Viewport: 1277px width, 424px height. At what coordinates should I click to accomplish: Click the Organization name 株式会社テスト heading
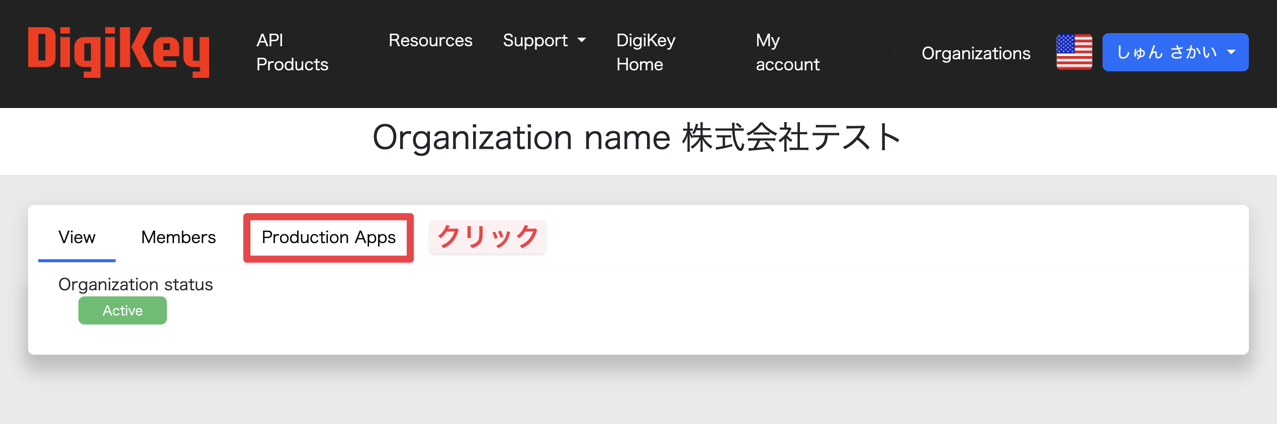click(x=636, y=138)
